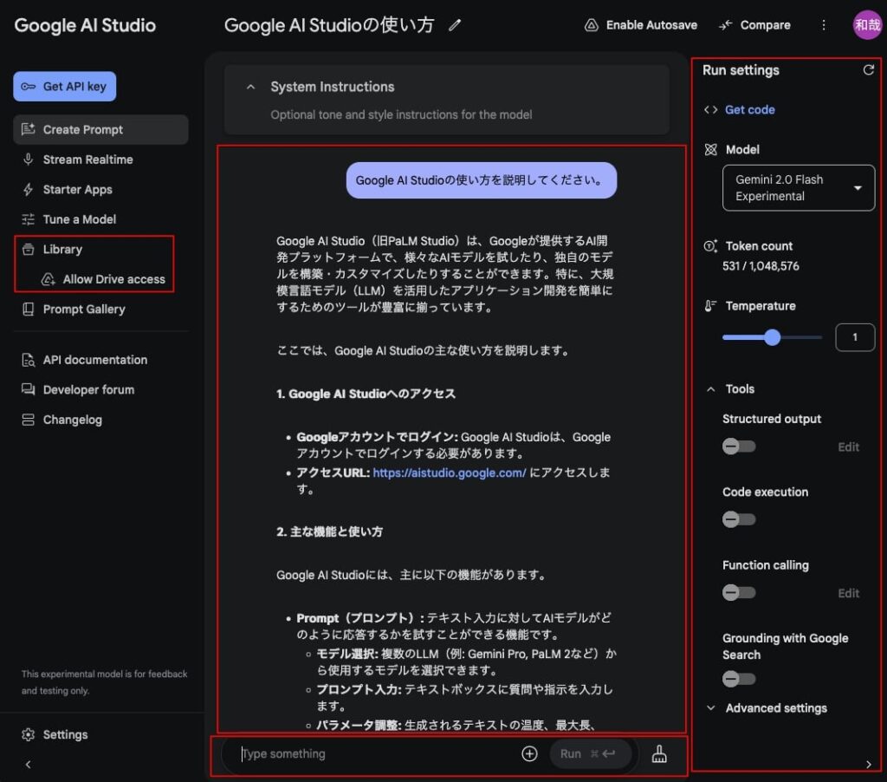Click the reset Run settings refresh icon
The image size is (887, 782).
click(868, 70)
